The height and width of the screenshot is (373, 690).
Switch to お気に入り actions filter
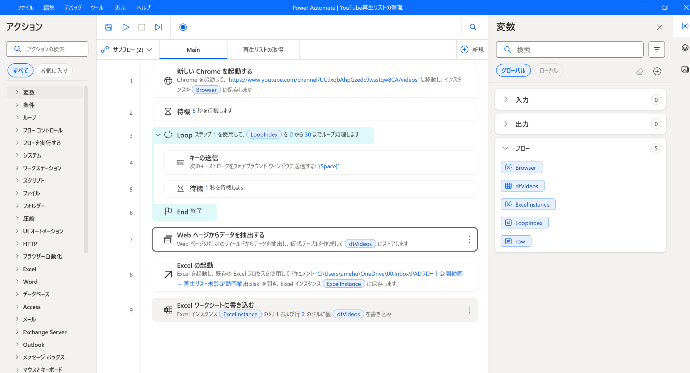click(54, 71)
